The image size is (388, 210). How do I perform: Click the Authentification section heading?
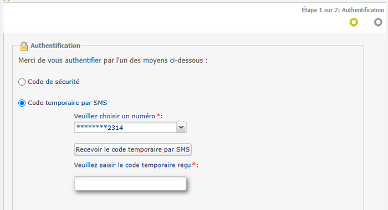tap(55, 46)
